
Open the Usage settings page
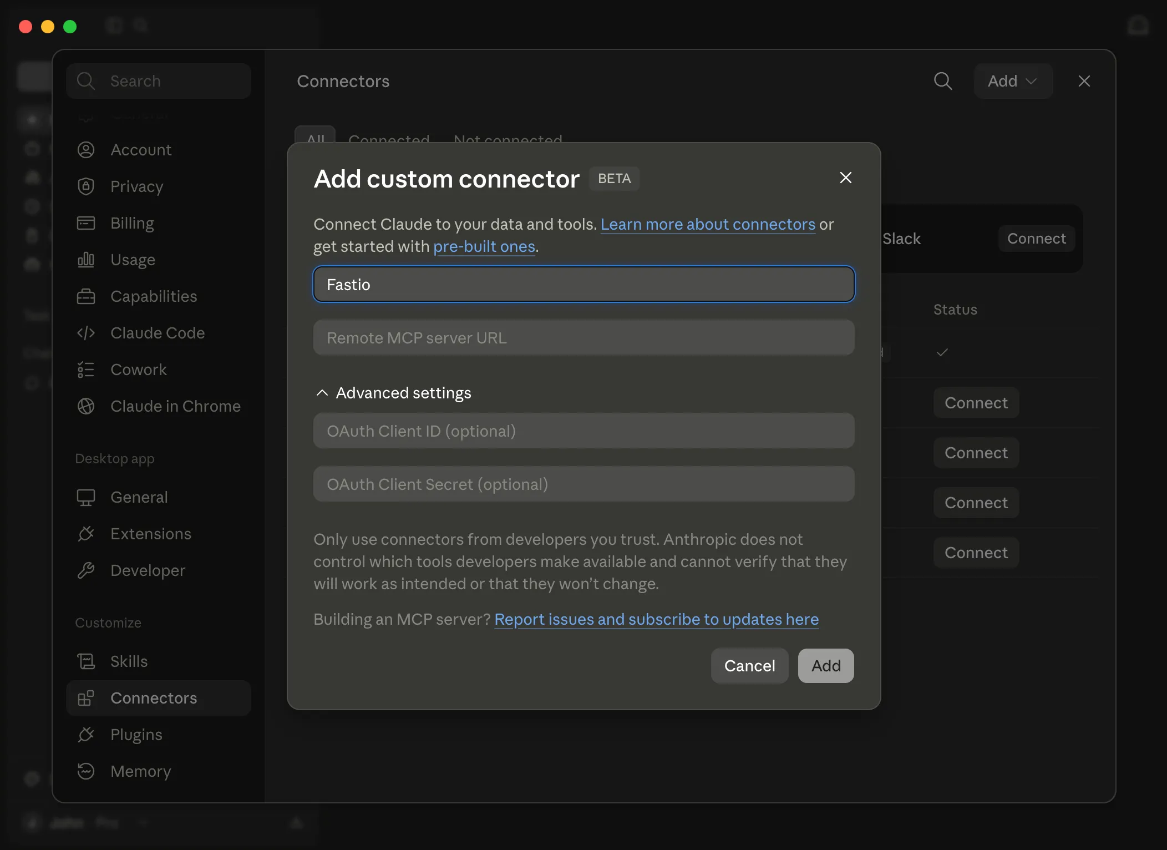point(159,260)
